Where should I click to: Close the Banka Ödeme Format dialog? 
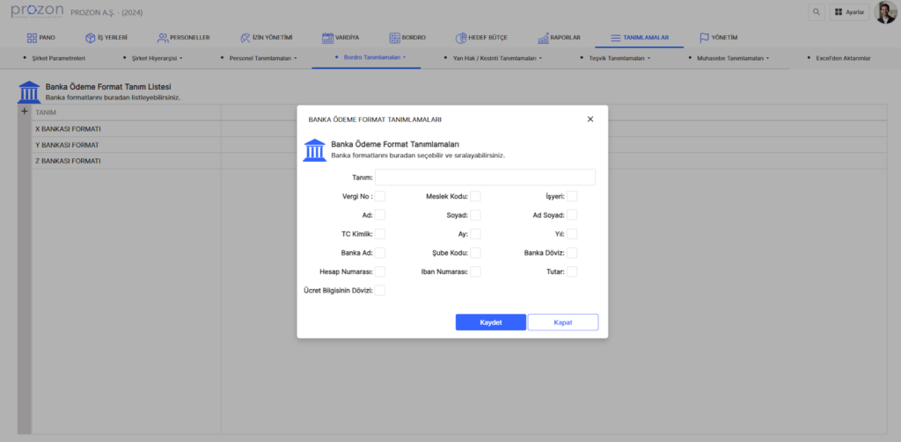pyautogui.click(x=590, y=119)
